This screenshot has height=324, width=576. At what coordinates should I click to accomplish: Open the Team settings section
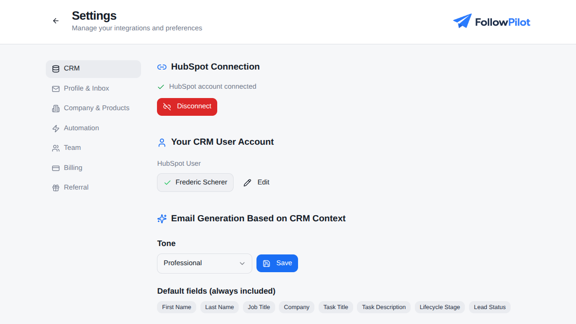coord(93,148)
